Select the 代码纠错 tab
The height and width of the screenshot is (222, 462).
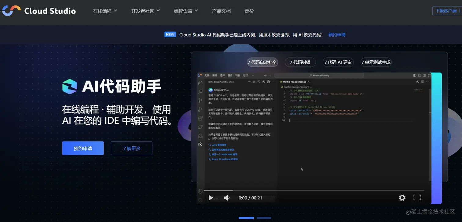(300, 62)
